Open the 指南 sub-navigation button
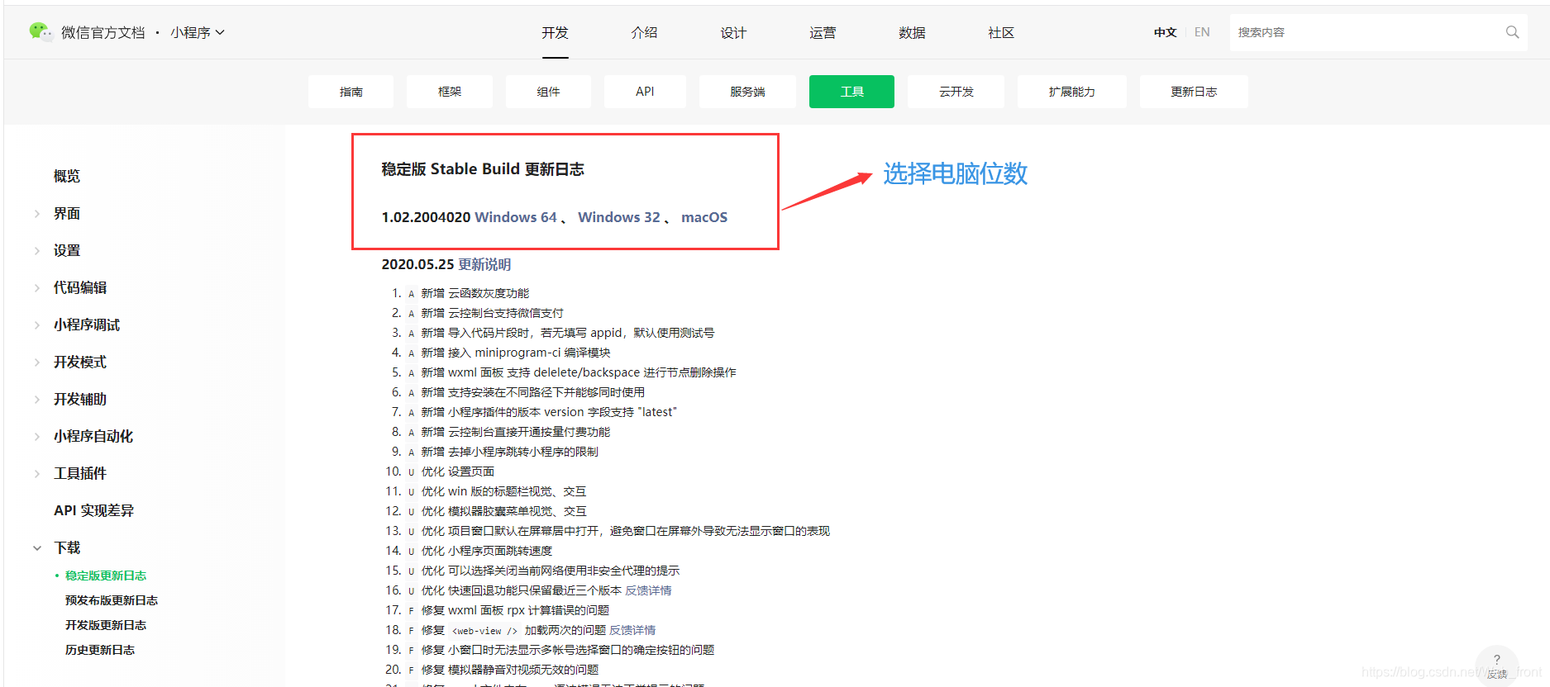The height and width of the screenshot is (687, 1550). [351, 92]
